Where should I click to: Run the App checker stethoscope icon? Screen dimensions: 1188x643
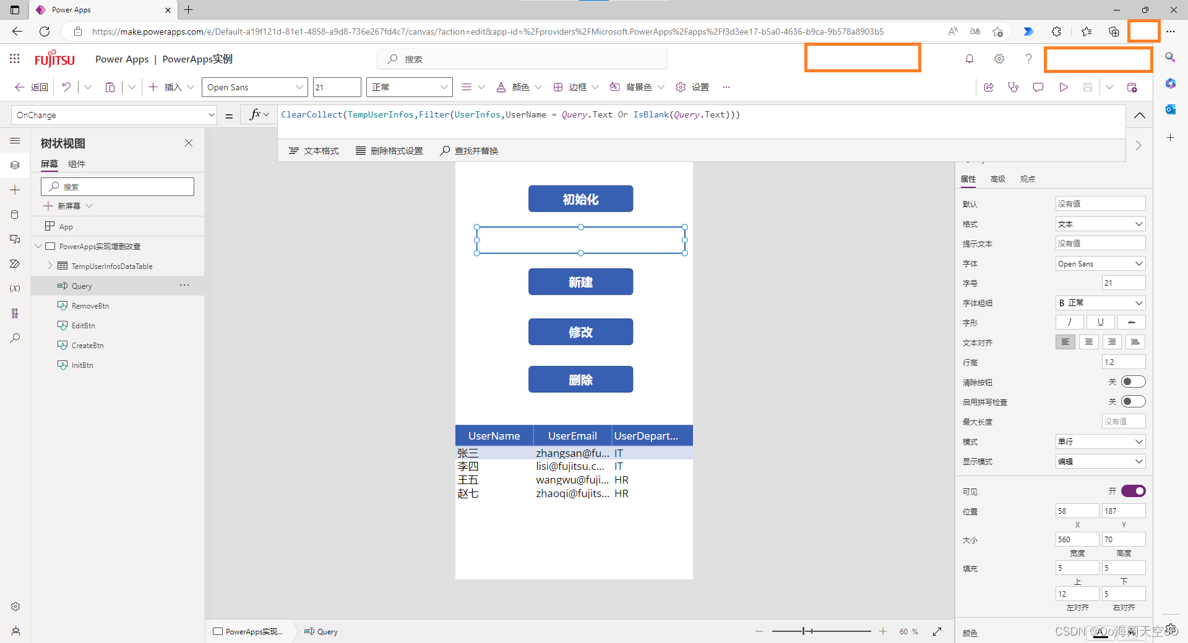(1014, 87)
